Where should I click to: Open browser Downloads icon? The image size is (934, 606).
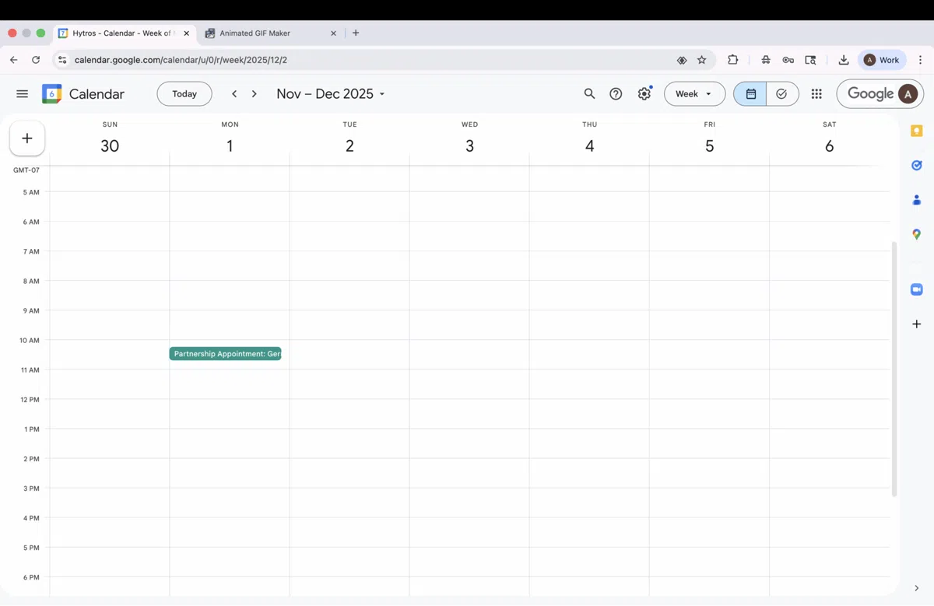click(x=844, y=60)
